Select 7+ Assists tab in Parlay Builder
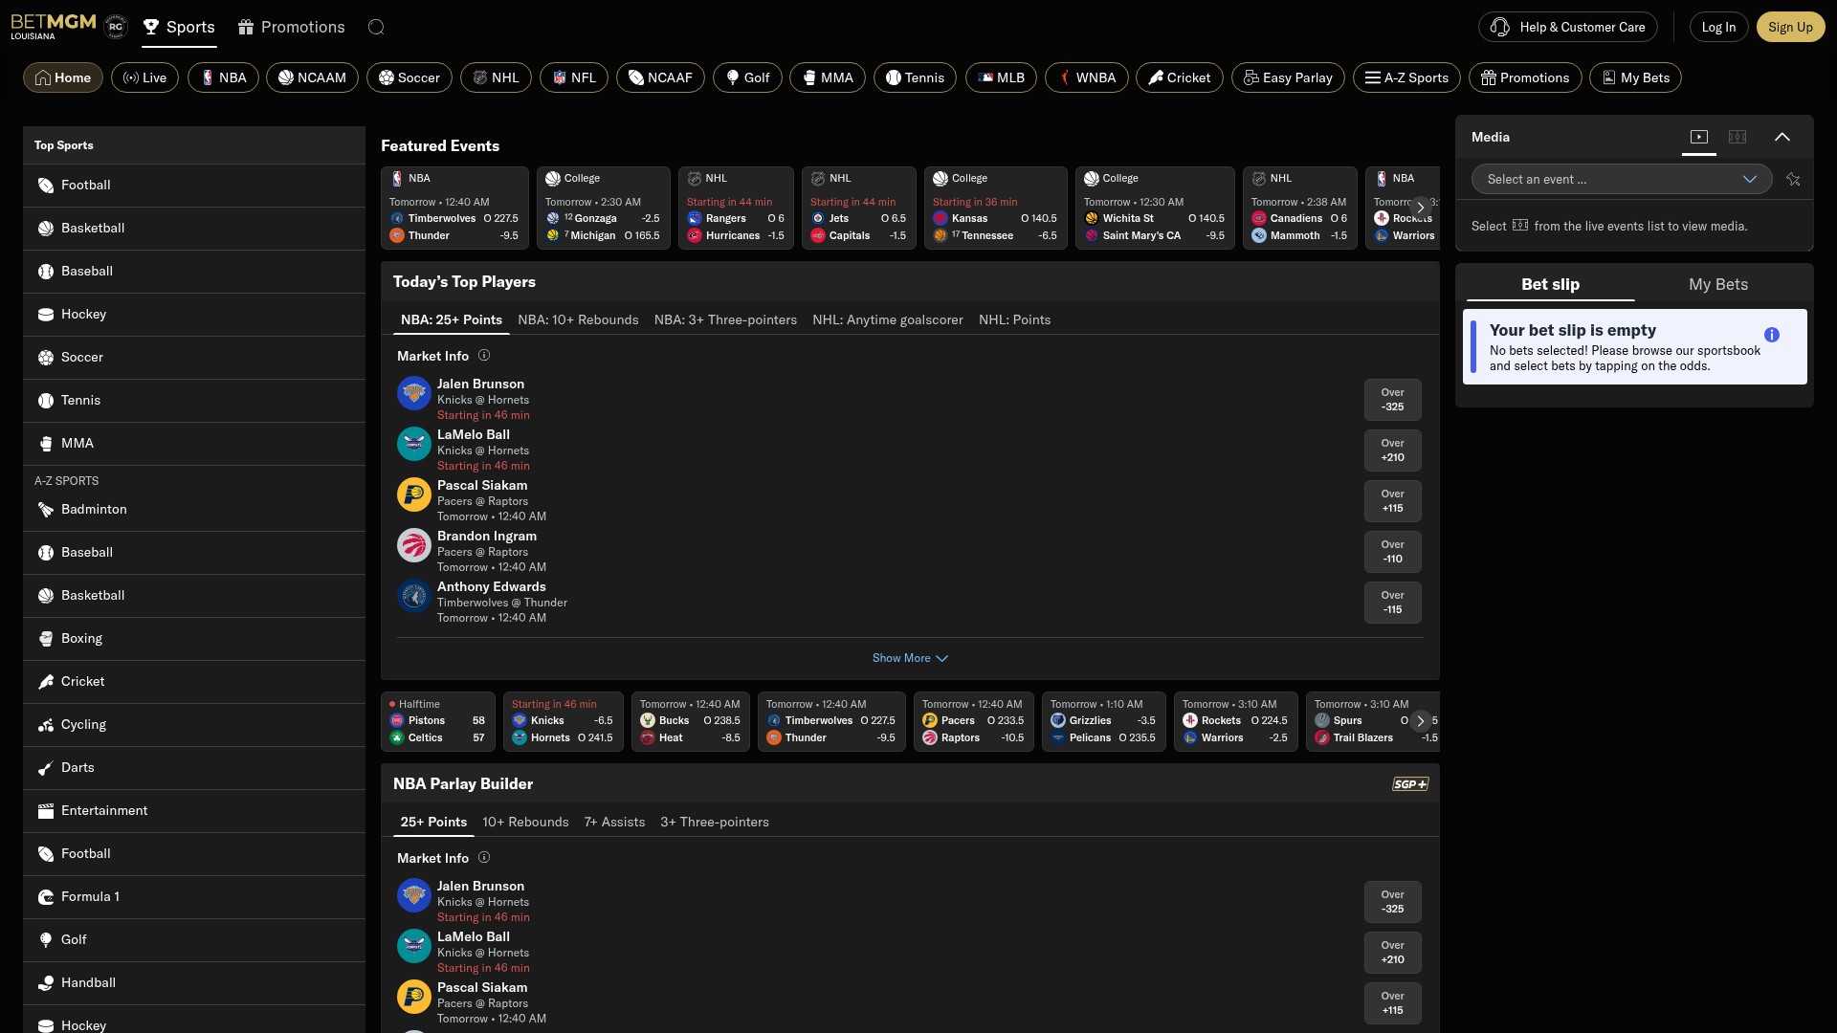1837x1033 pixels. (x=614, y=822)
